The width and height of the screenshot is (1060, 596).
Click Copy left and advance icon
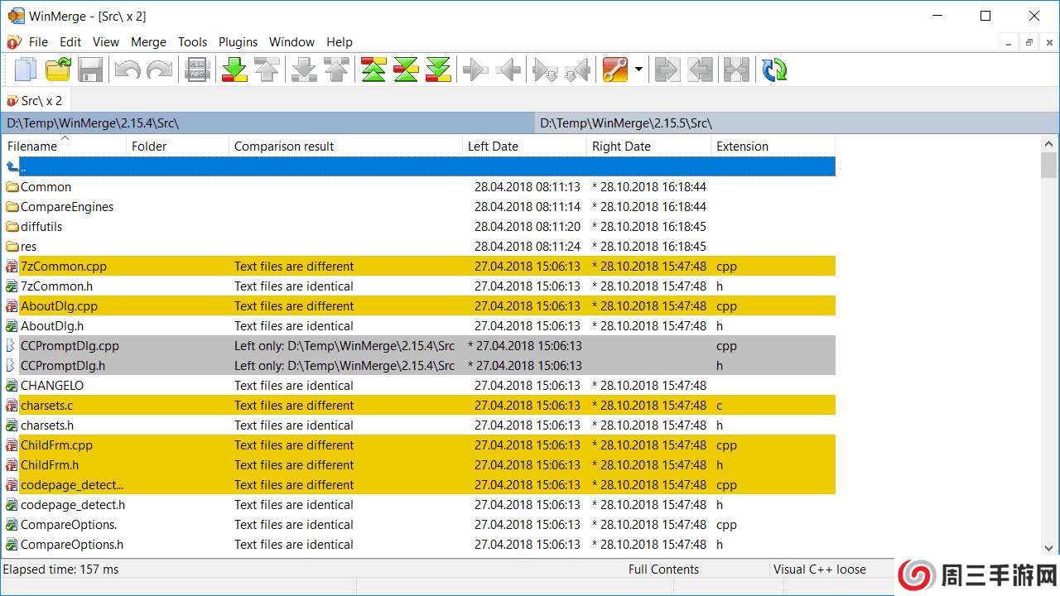tap(577, 70)
